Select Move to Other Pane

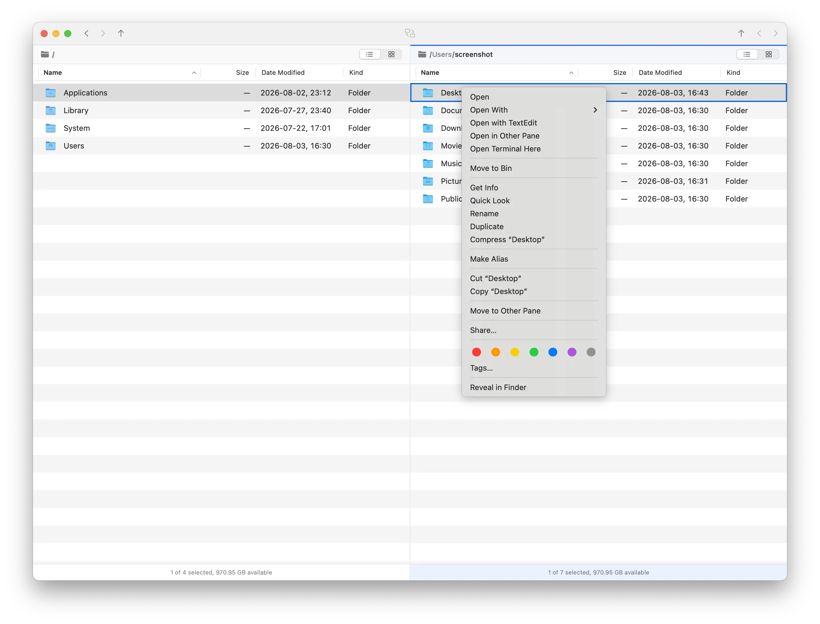[534, 311]
